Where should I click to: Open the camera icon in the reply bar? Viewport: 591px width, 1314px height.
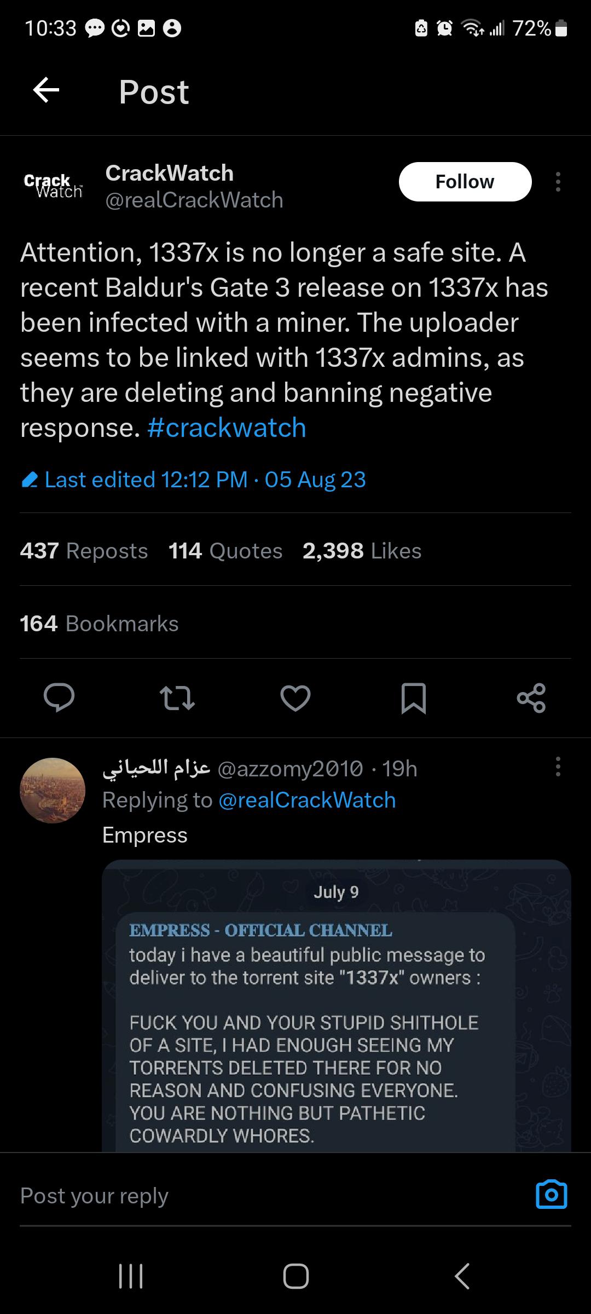551,1195
